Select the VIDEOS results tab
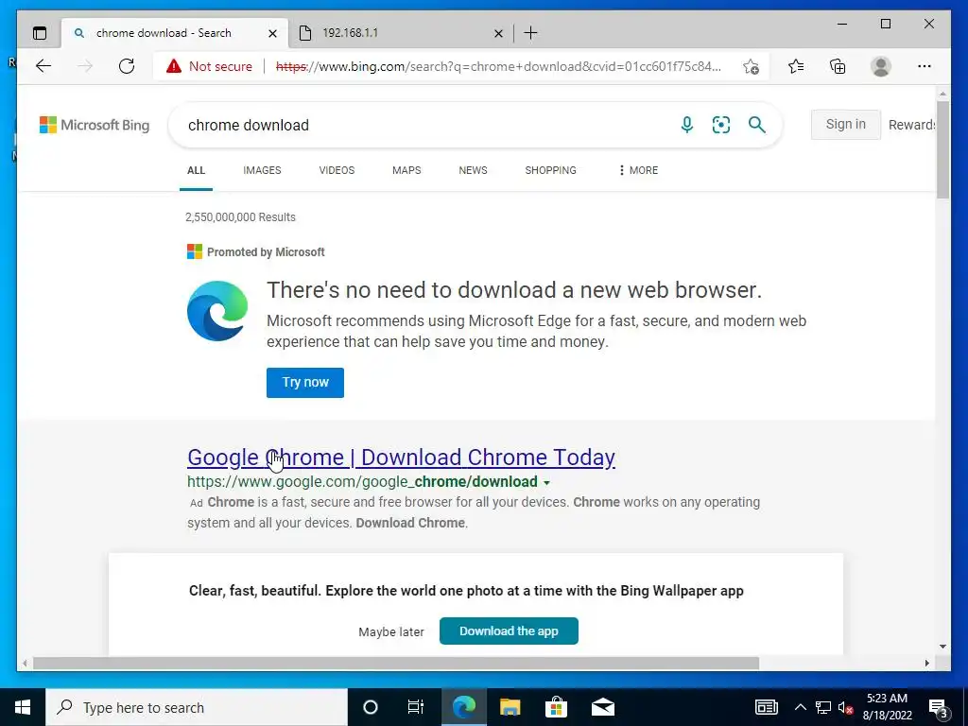This screenshot has height=726, width=968. click(x=337, y=170)
